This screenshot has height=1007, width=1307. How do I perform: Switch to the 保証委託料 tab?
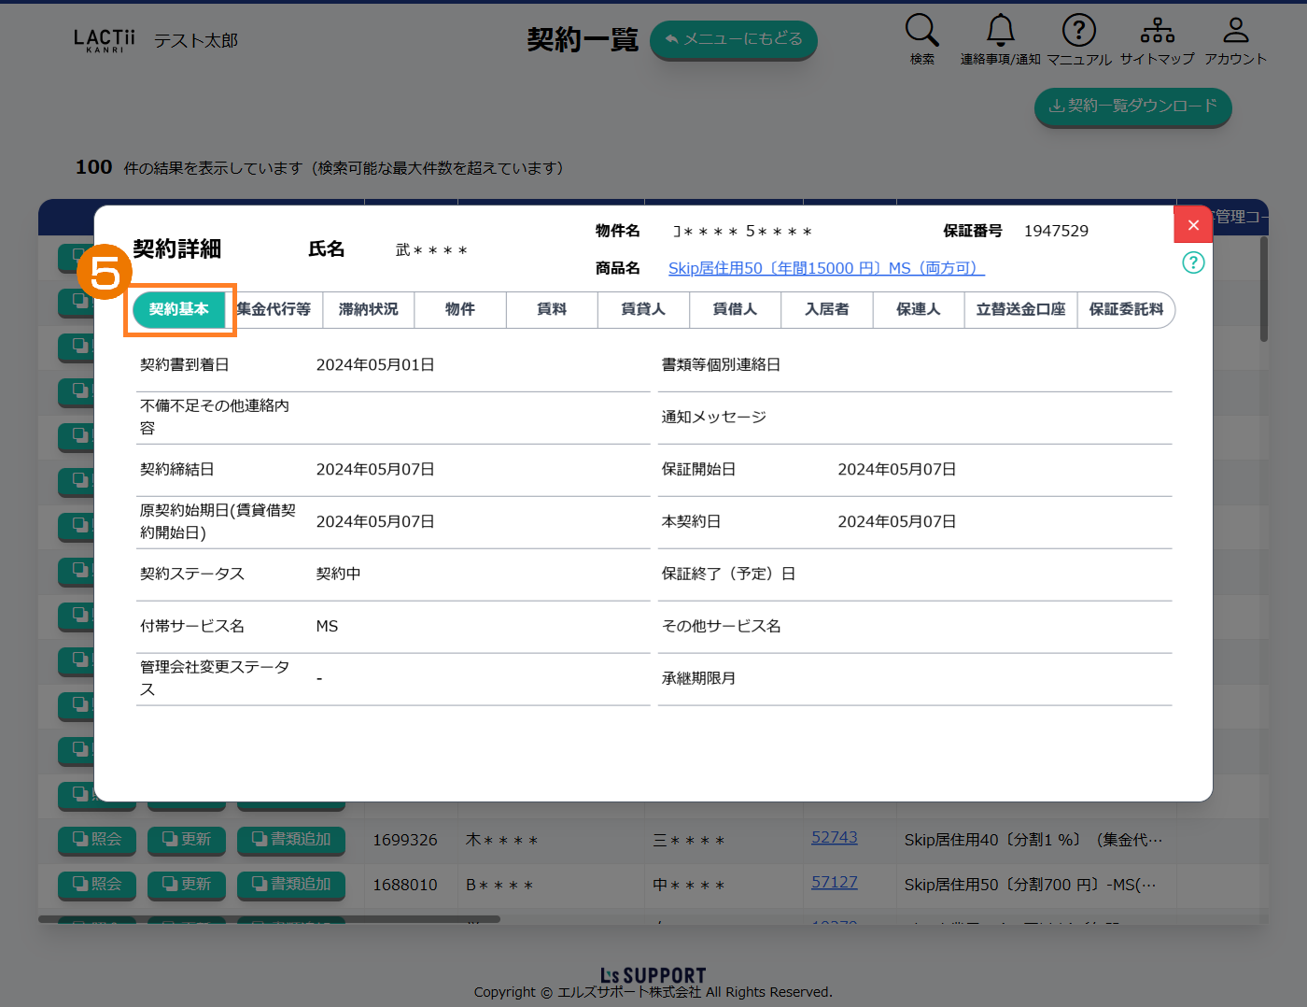(1125, 310)
